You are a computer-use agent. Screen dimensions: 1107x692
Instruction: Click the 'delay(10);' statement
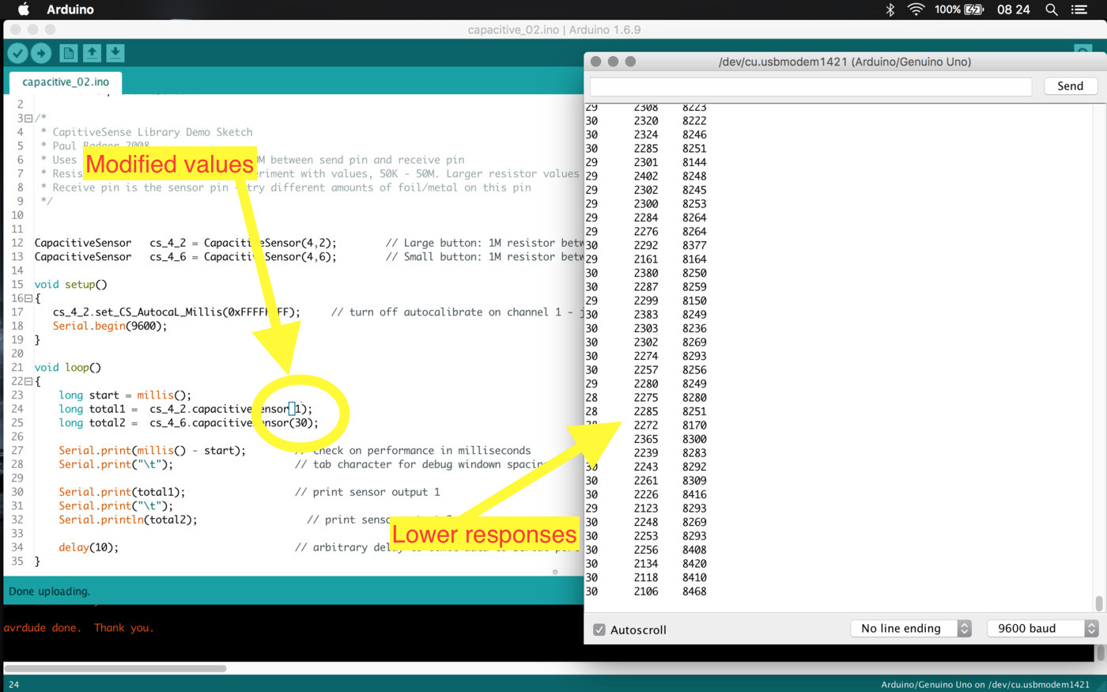point(89,547)
